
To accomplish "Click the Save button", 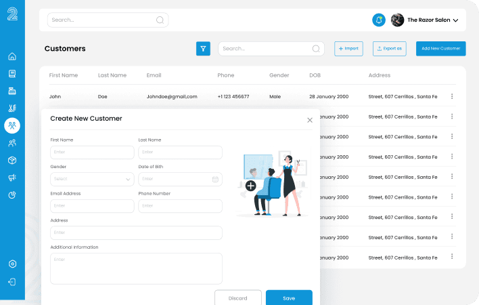I will pos(289,298).
